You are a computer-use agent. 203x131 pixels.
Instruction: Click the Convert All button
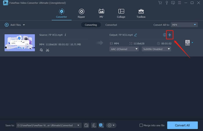[182, 125]
